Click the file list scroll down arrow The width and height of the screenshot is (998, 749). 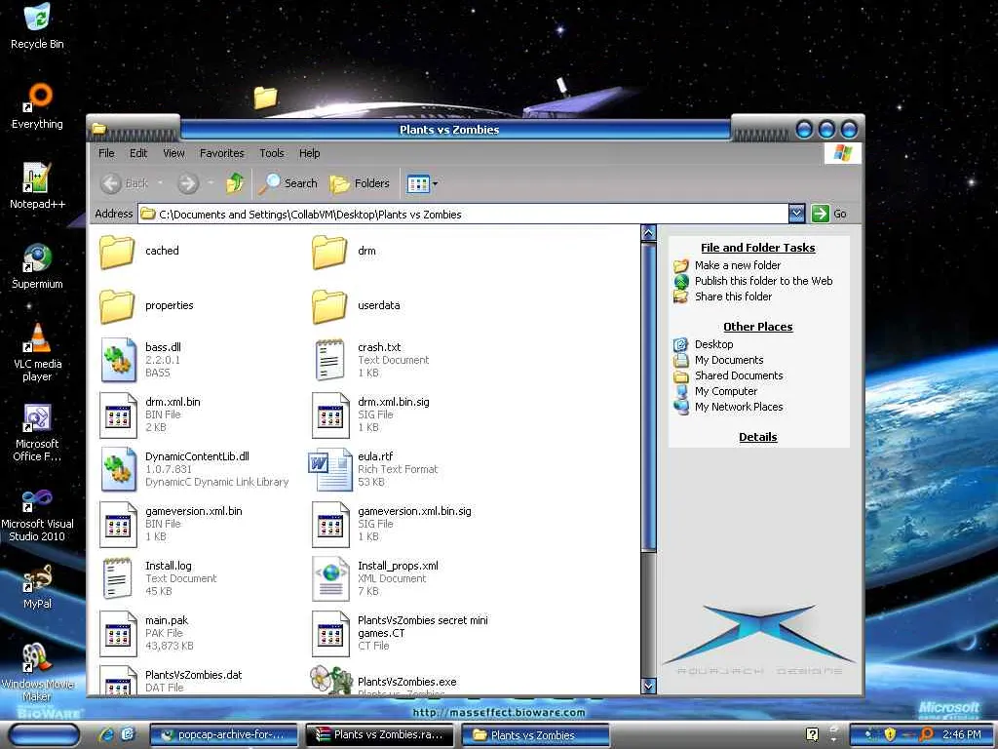(x=648, y=686)
